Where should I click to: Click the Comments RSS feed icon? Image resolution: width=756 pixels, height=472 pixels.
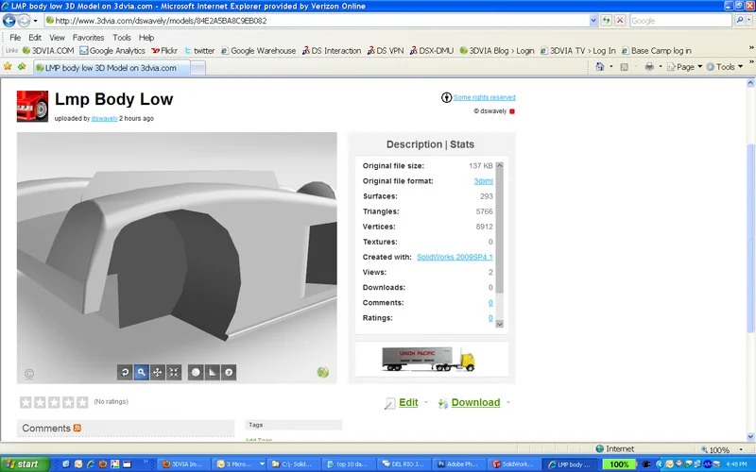point(77,429)
